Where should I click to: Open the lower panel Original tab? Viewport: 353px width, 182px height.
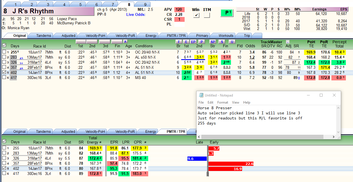(x=19, y=131)
